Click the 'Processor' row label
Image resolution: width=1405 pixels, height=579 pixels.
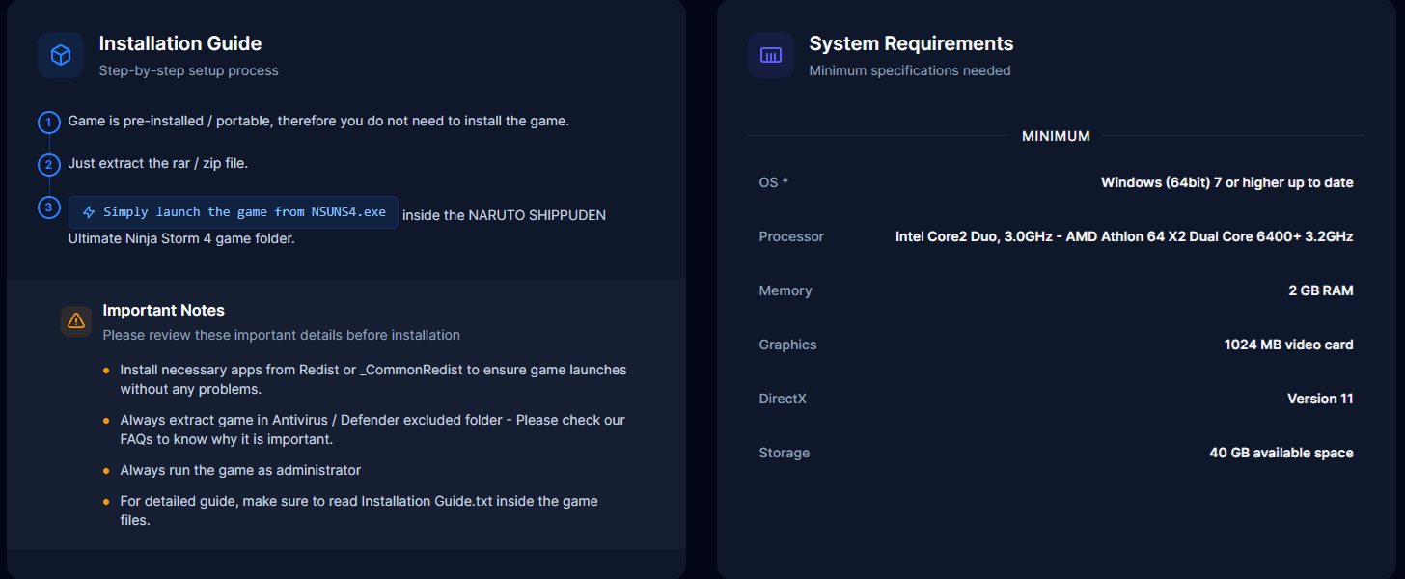(791, 236)
